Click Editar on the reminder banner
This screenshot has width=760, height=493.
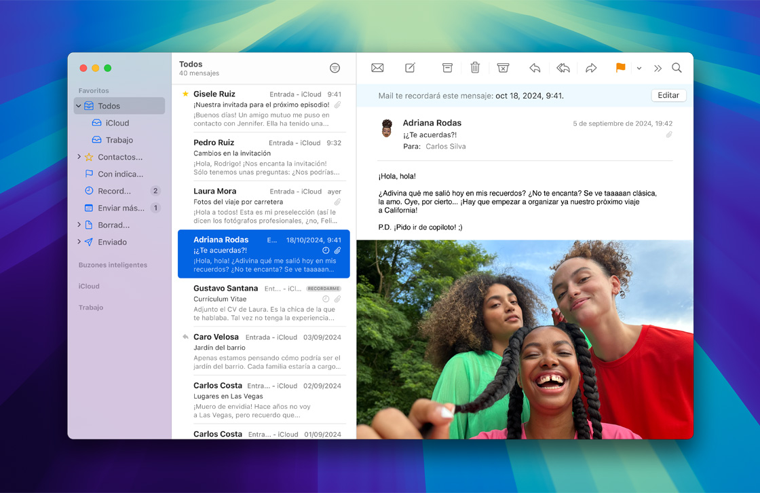pos(668,96)
